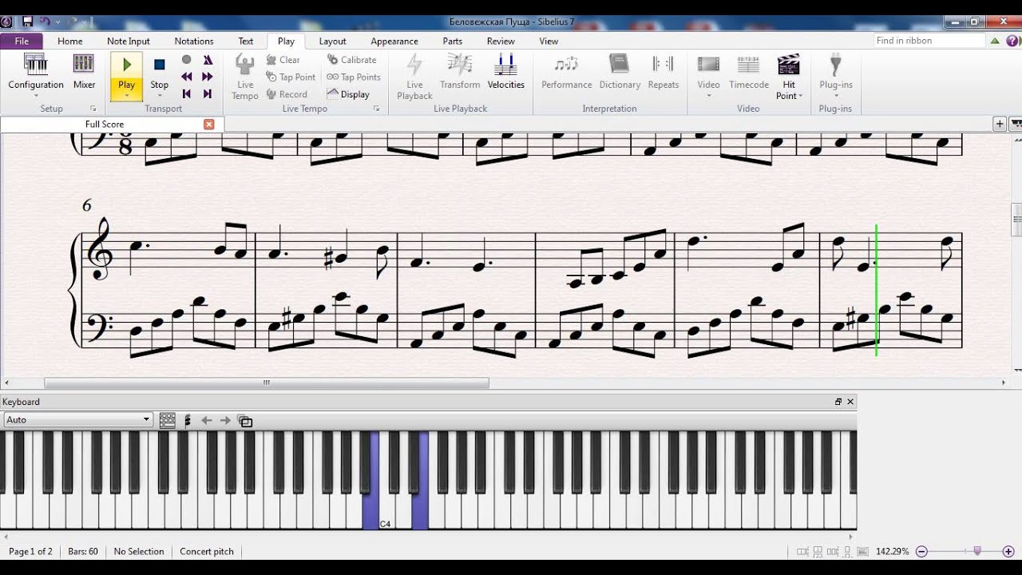Open a new tab with the plus button
The width and height of the screenshot is (1022, 575).
1000,124
